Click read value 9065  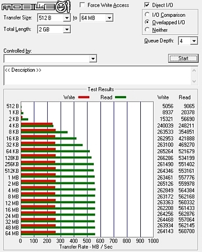189,106
